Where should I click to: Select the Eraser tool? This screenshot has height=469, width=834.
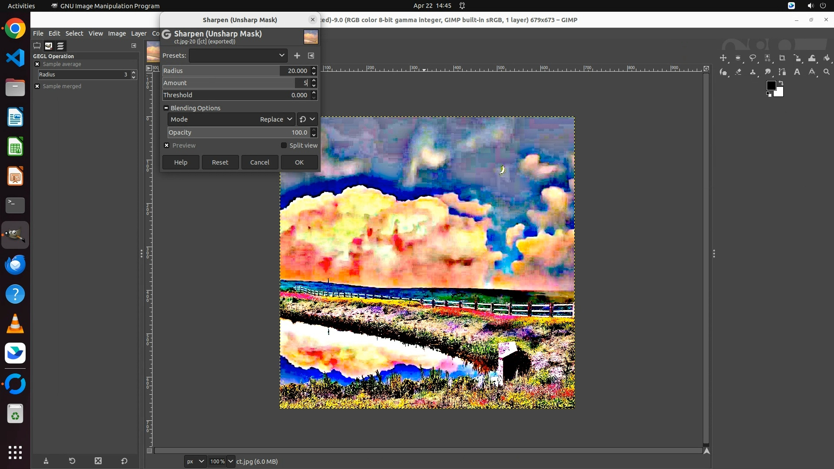point(738,72)
